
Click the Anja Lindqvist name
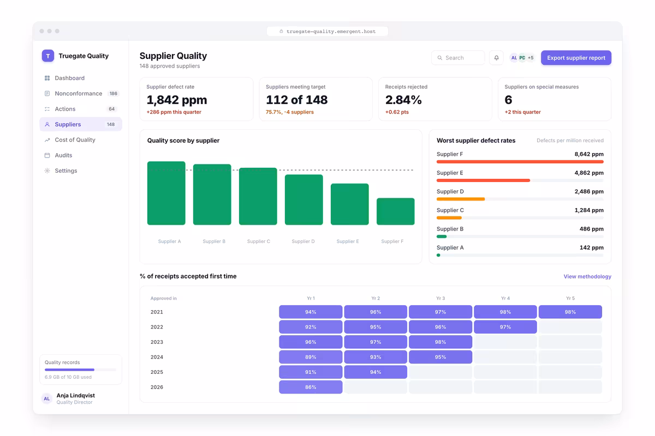76,396
